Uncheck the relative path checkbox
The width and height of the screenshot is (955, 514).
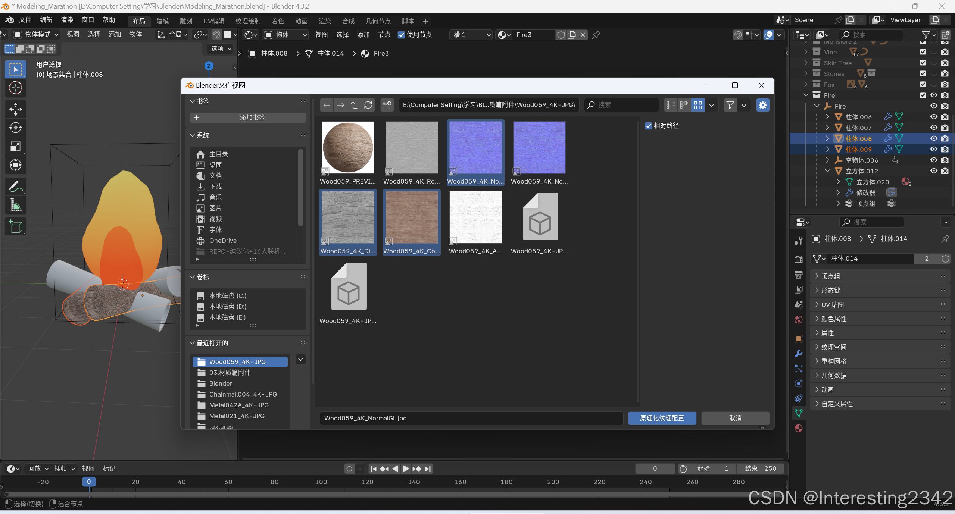[648, 126]
